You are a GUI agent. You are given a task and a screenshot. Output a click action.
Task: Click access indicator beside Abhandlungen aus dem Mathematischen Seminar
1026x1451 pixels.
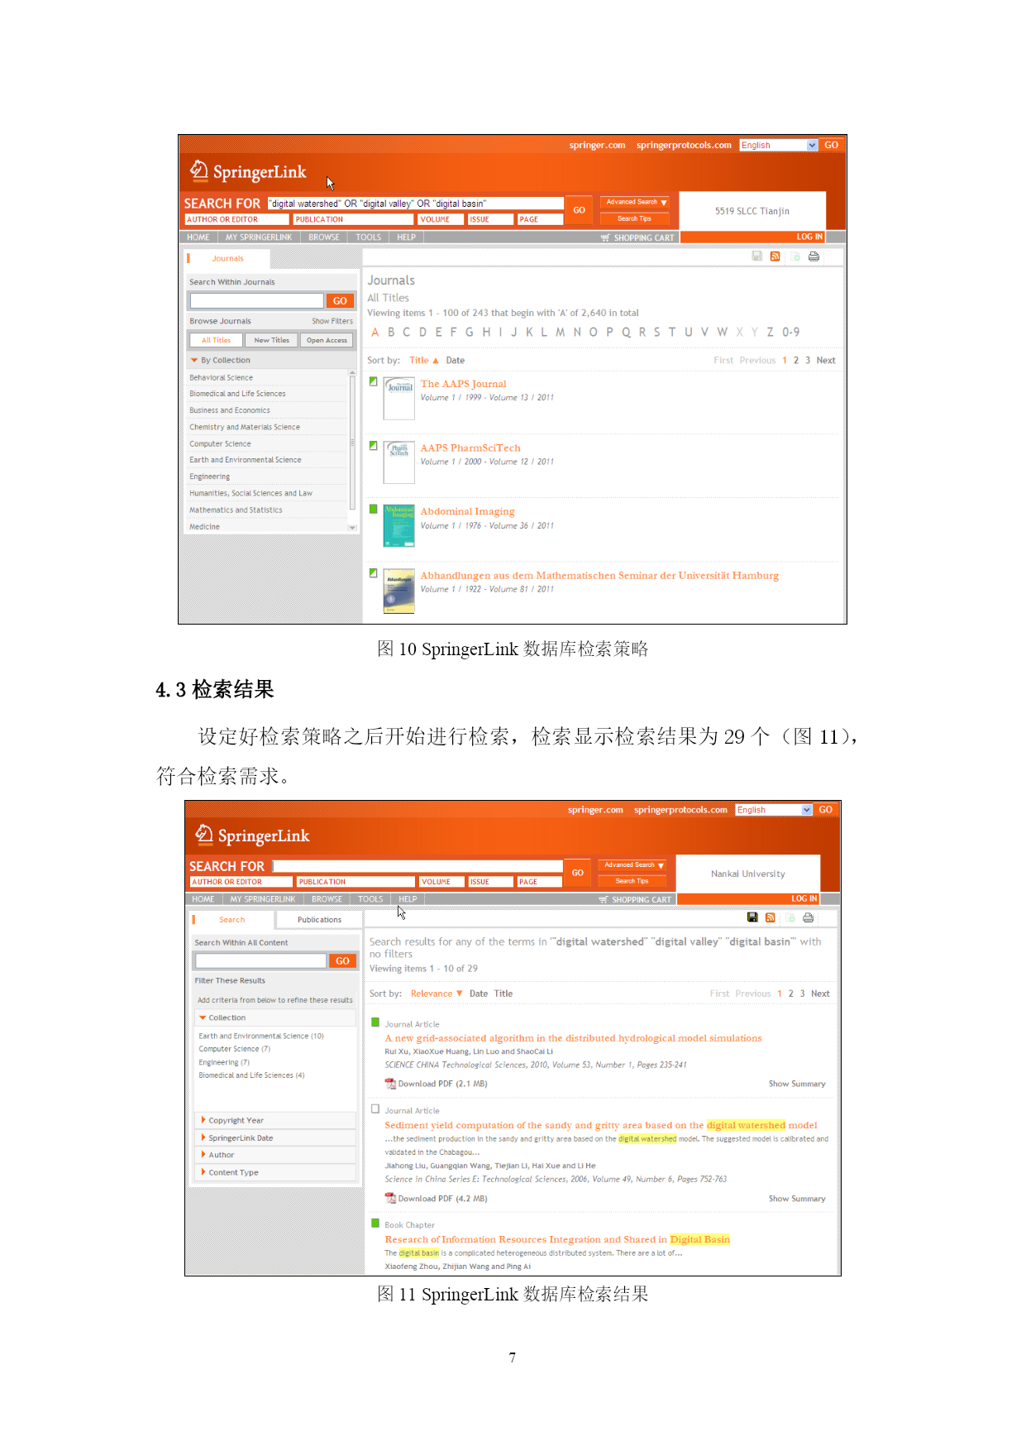click(x=373, y=572)
